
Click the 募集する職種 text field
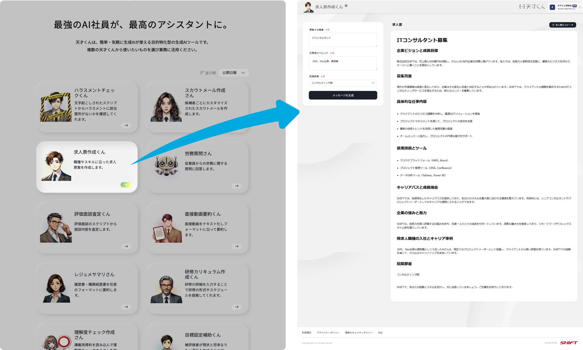[x=343, y=40]
